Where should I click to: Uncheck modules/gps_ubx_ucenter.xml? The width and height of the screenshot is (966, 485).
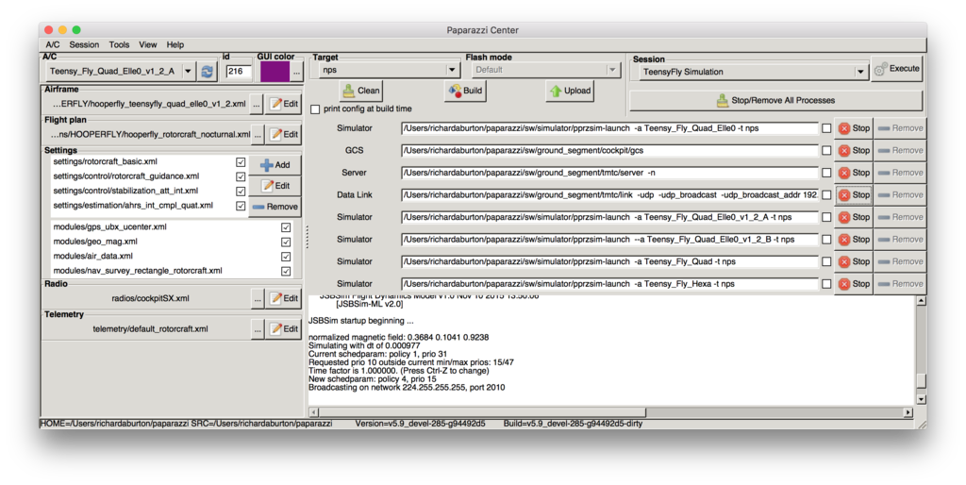(x=286, y=227)
